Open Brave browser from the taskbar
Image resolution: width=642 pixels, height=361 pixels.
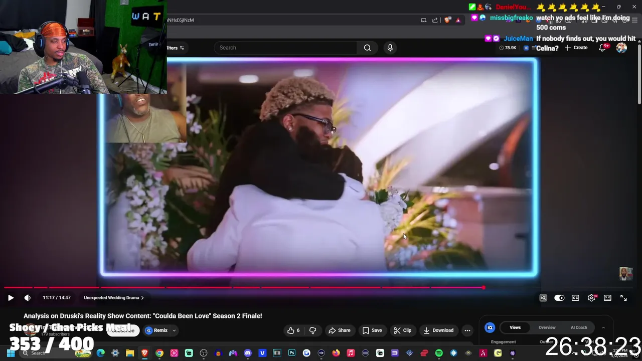144,353
